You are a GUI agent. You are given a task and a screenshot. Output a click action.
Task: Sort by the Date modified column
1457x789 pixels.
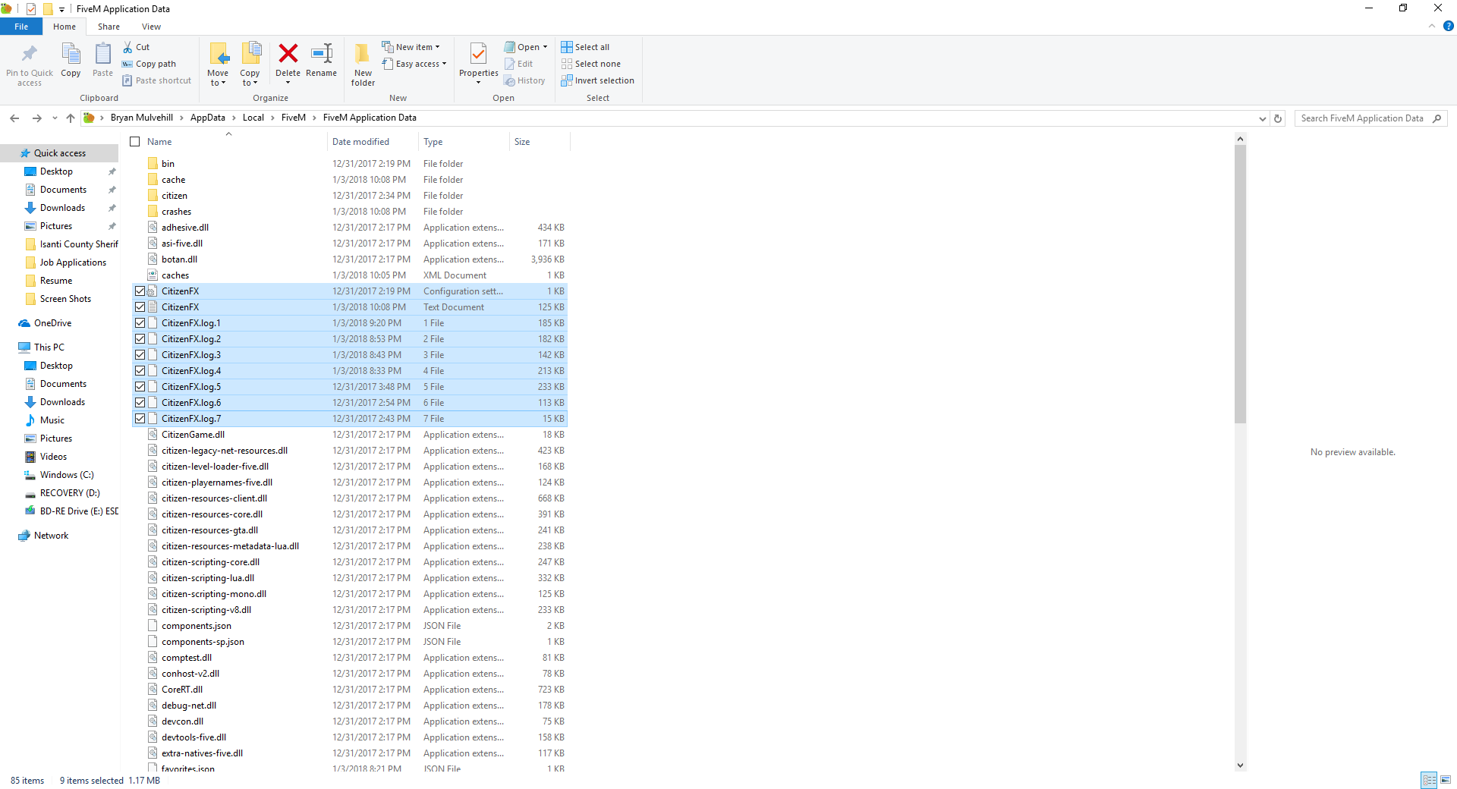[372, 142]
